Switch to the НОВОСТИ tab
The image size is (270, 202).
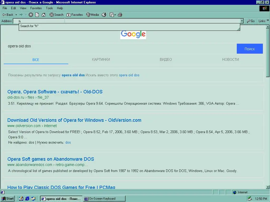pos(230,60)
